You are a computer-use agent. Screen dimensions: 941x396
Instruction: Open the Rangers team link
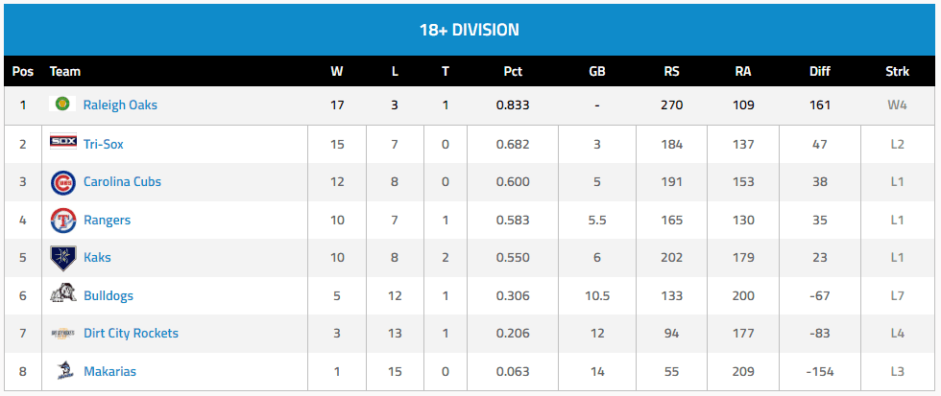tap(107, 220)
